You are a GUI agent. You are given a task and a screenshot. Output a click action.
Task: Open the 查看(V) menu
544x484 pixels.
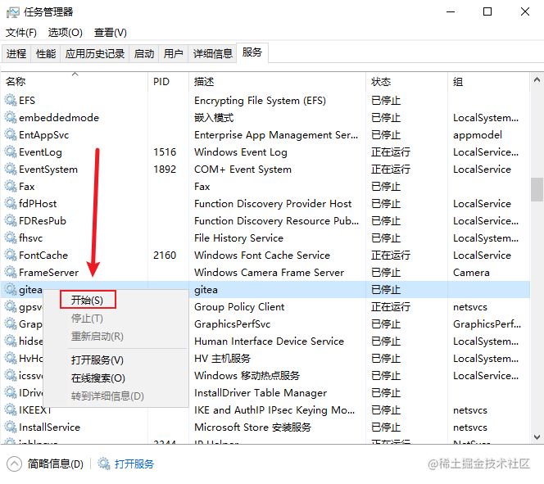click(111, 33)
